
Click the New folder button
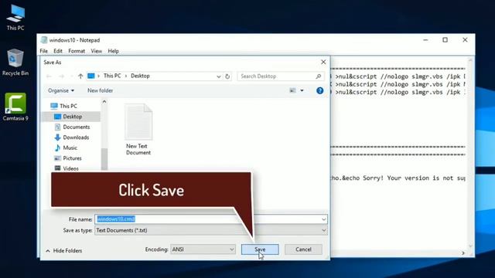point(100,91)
